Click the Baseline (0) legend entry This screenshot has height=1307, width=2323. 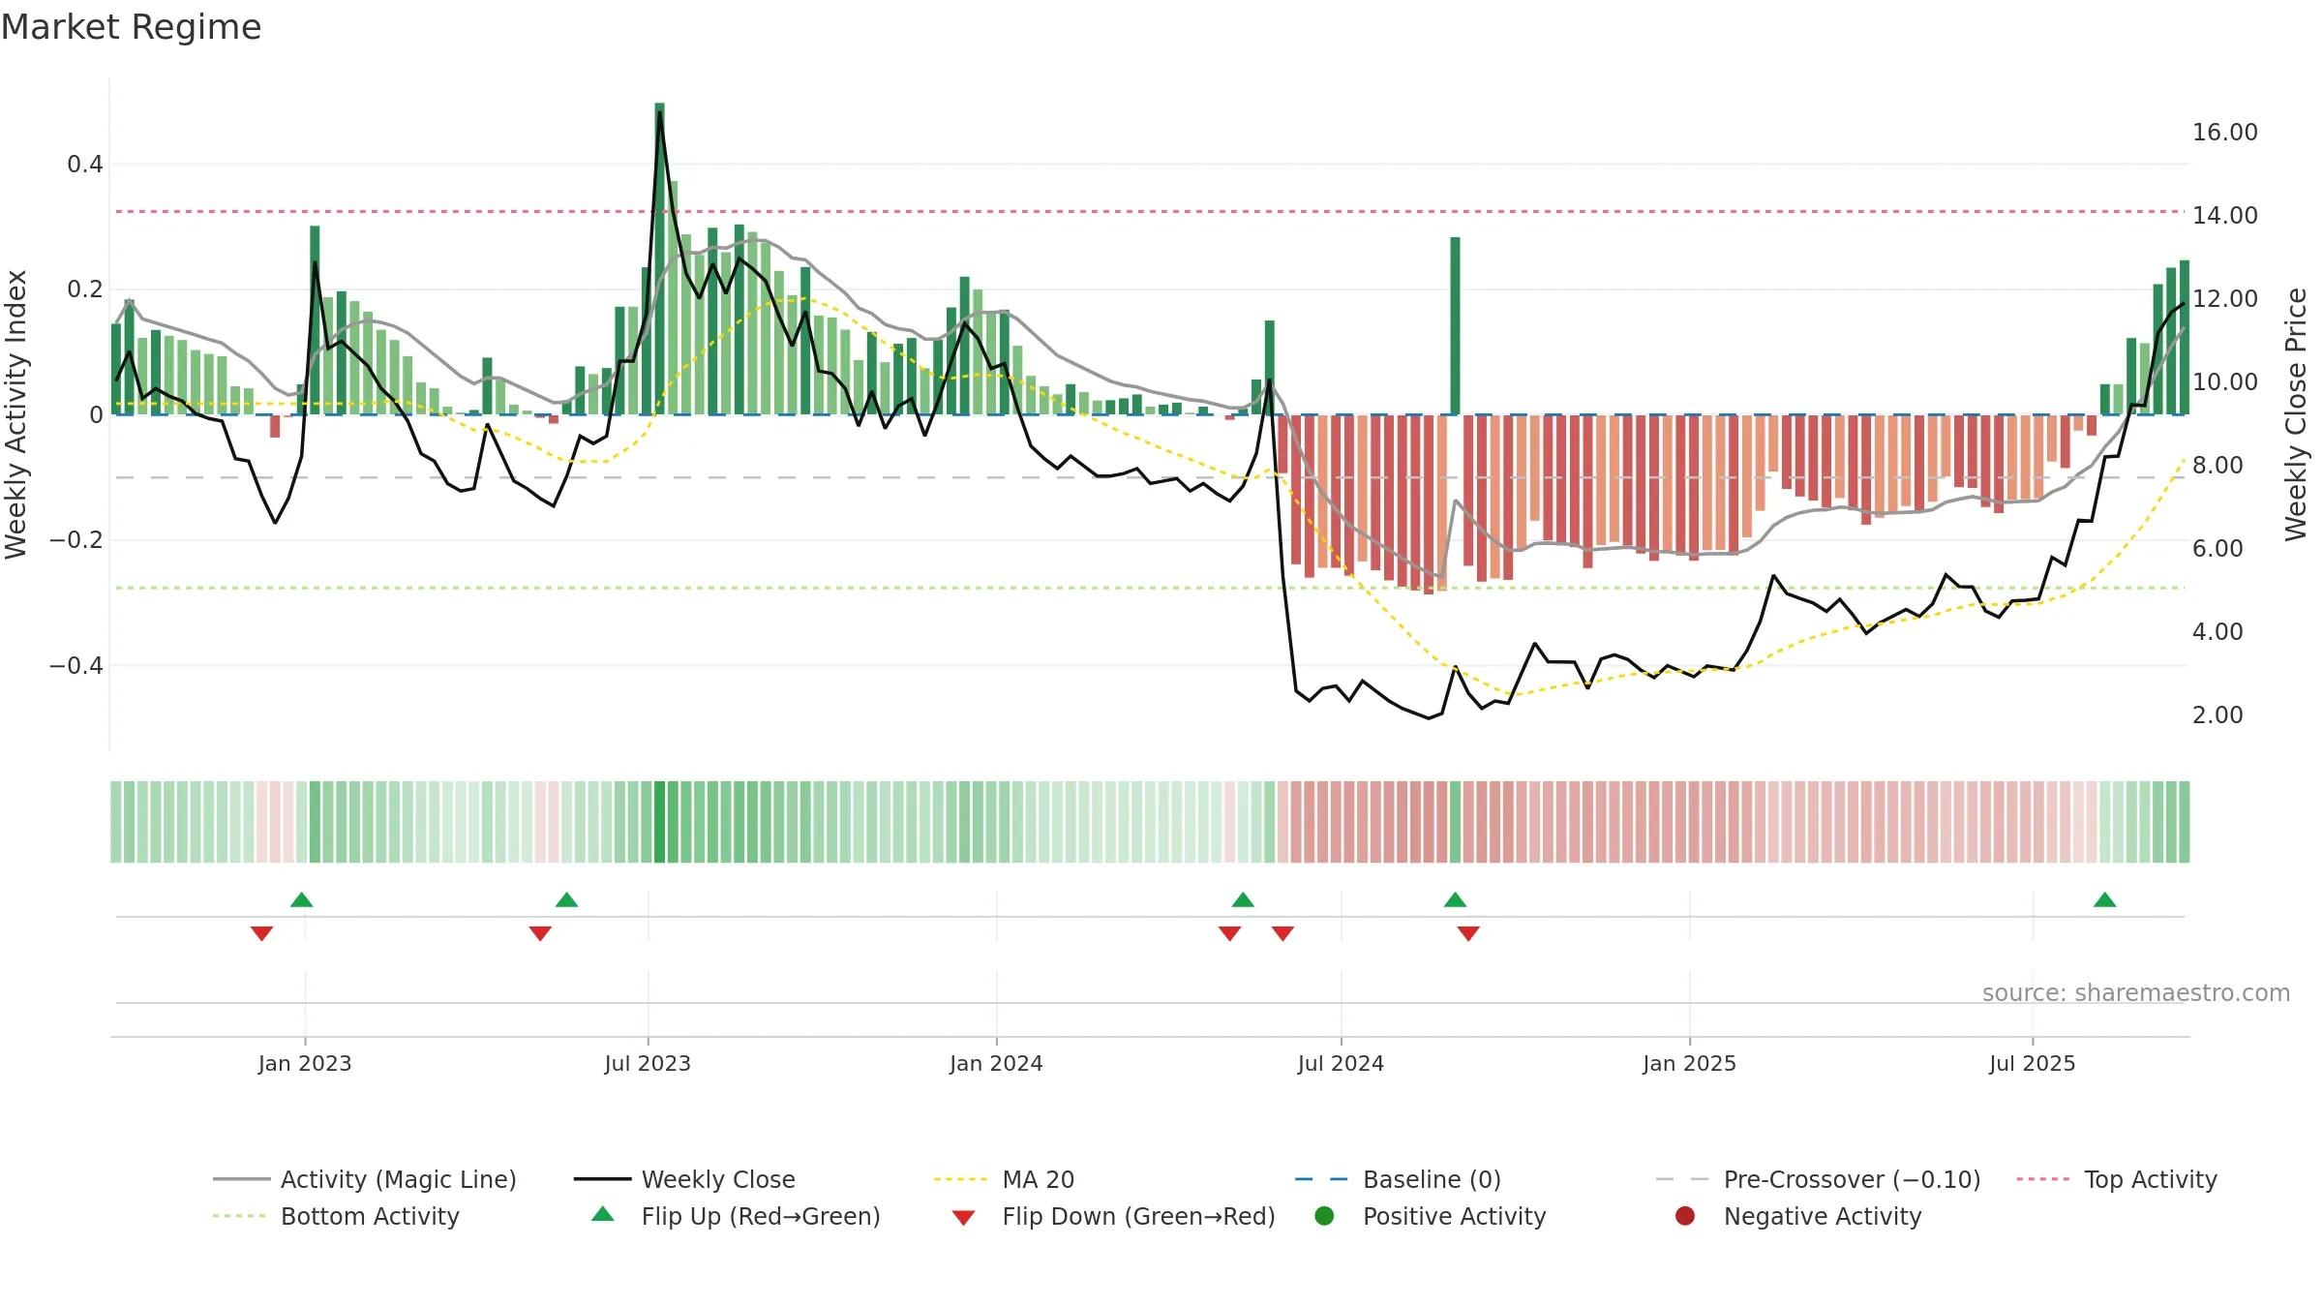tap(1398, 1179)
